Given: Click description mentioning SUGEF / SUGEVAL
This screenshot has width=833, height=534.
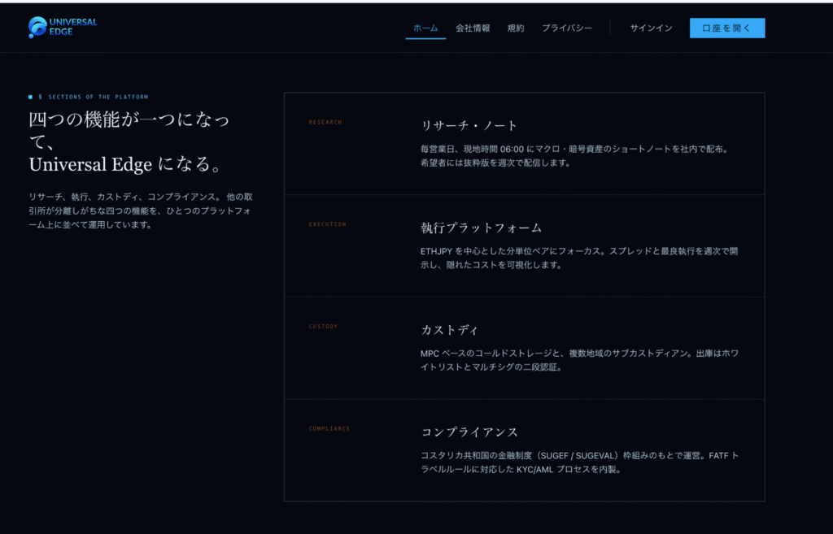Looking at the screenshot, I should [x=579, y=462].
